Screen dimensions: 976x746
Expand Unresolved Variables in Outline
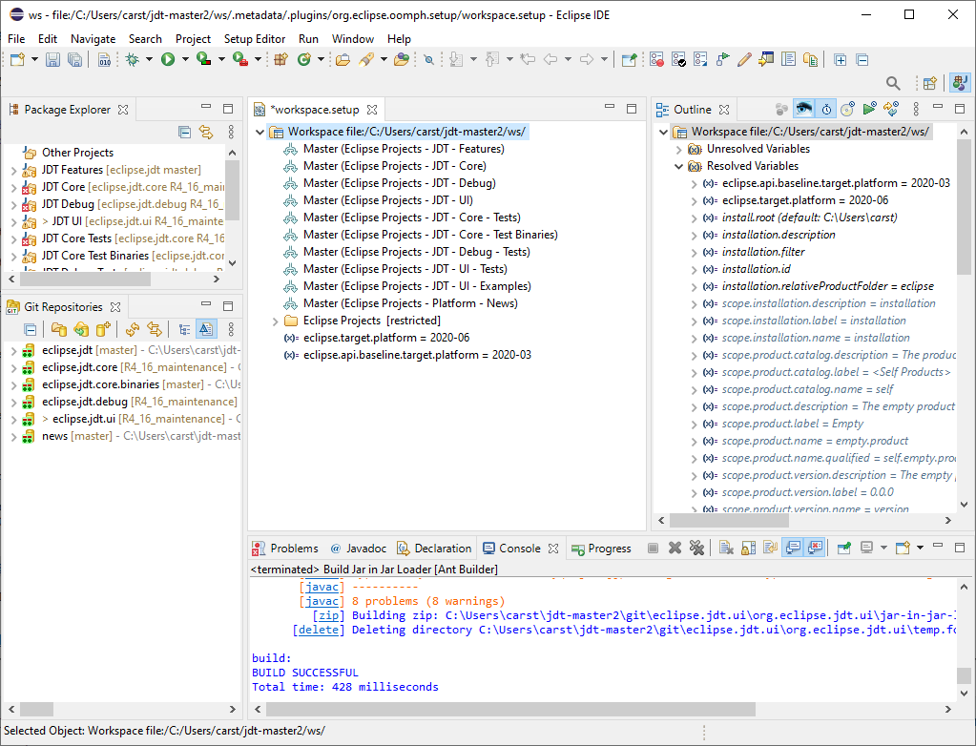pyautogui.click(x=679, y=150)
